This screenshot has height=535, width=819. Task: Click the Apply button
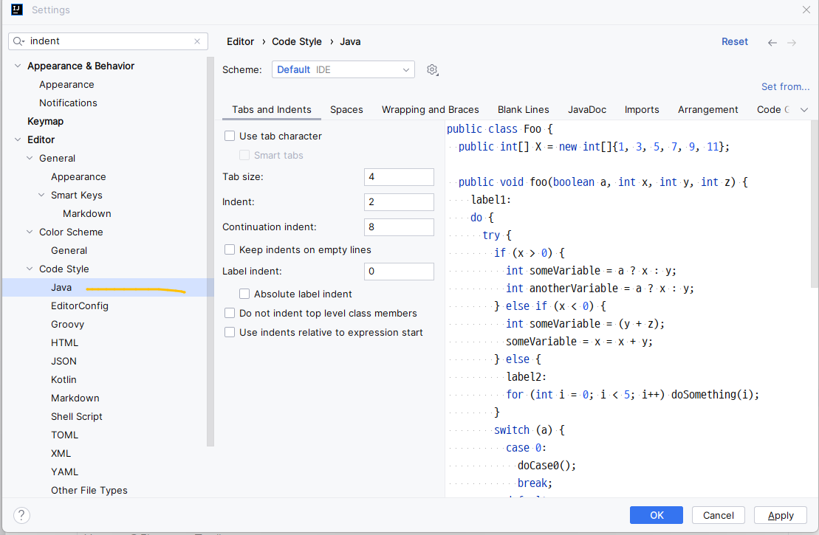click(x=781, y=515)
